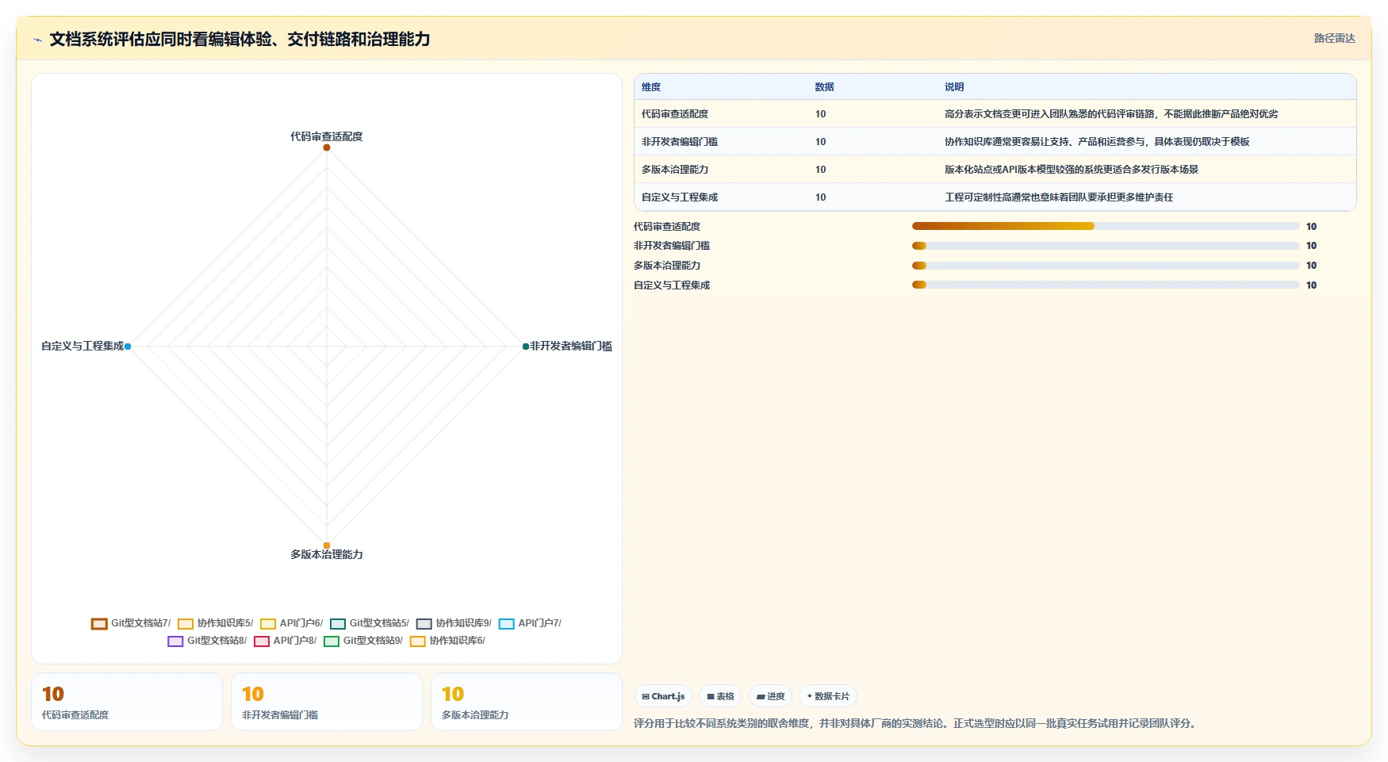
Task: Click the 协作知识库6/ legend color box
Action: point(418,641)
